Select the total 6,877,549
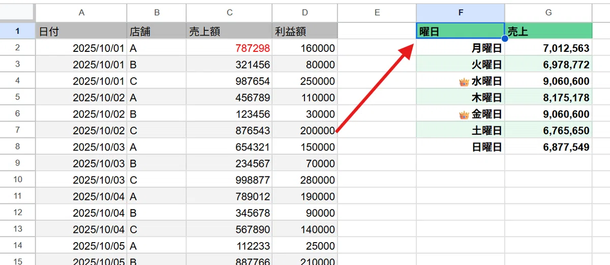This screenshot has width=610, height=265. coord(548,147)
